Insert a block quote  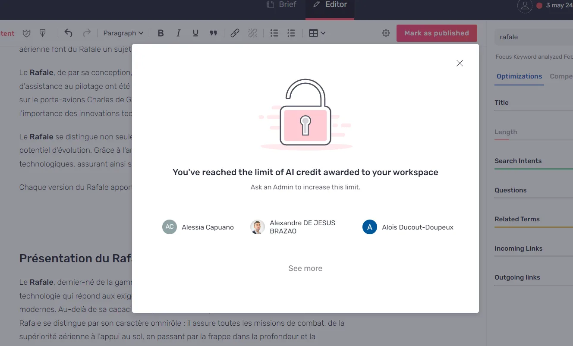coord(213,33)
